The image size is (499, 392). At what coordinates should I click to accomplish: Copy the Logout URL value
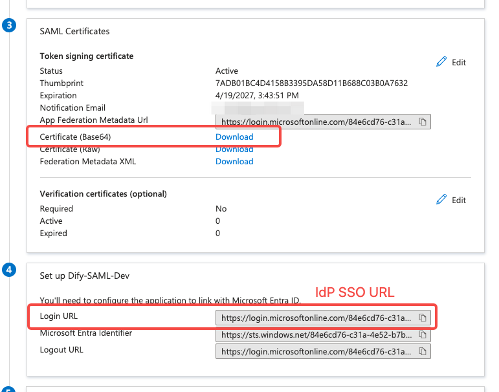(x=422, y=351)
